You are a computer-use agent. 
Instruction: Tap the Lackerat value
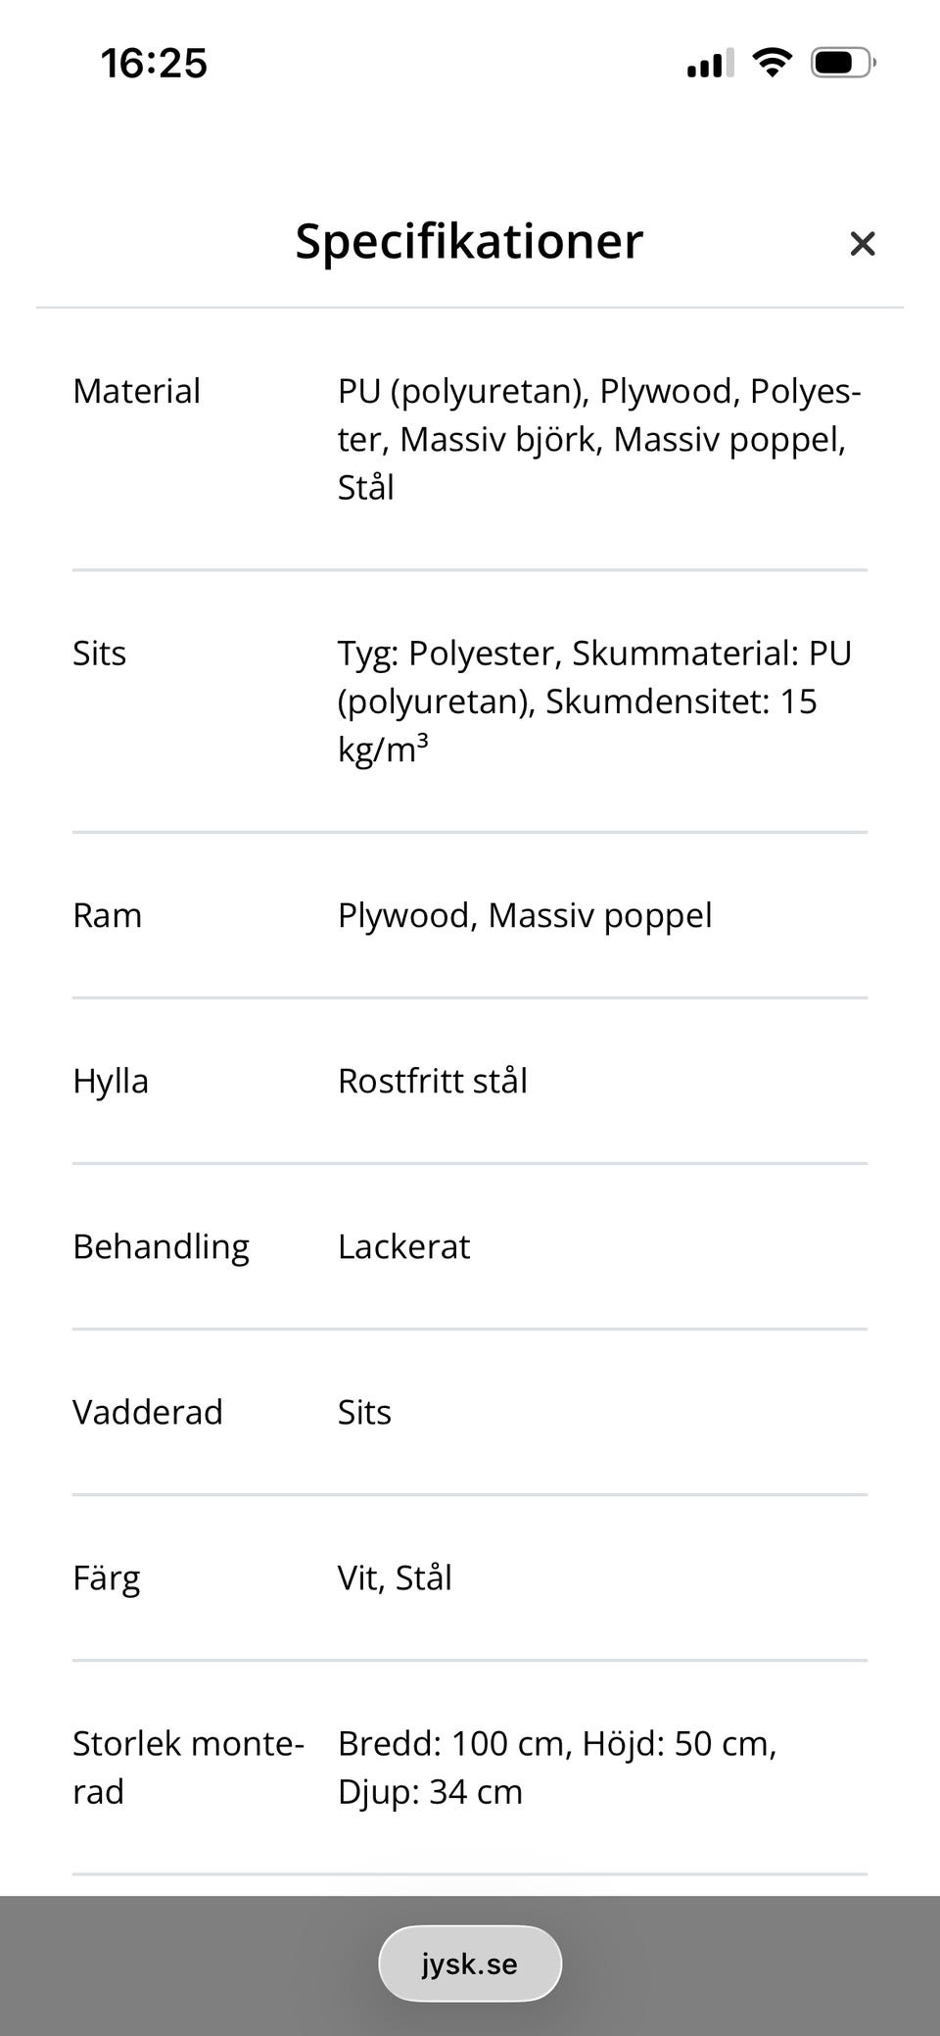[403, 1246]
